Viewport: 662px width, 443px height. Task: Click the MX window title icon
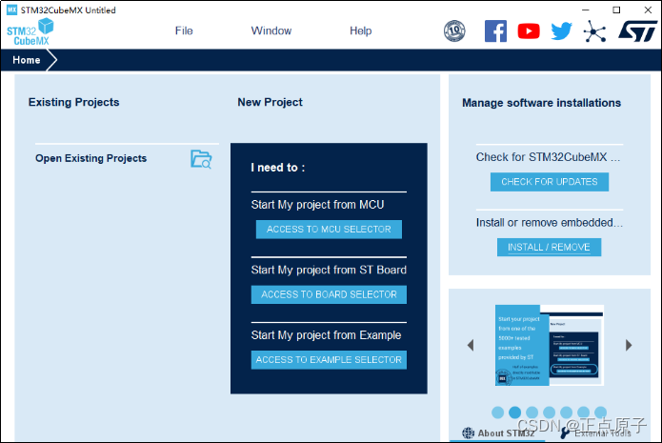(x=11, y=10)
